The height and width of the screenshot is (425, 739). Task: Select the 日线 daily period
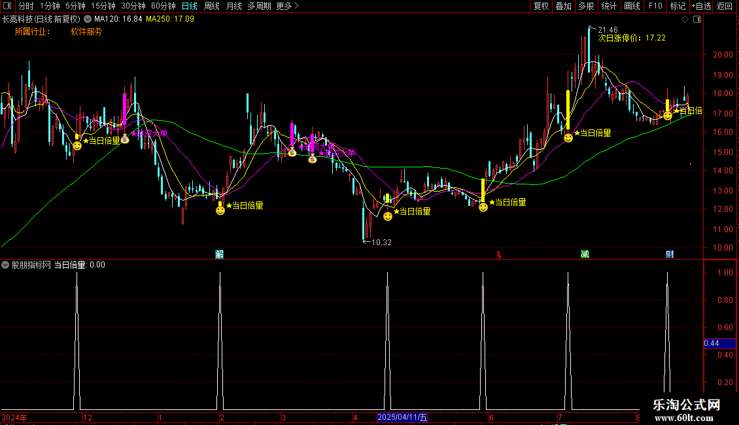pos(190,6)
